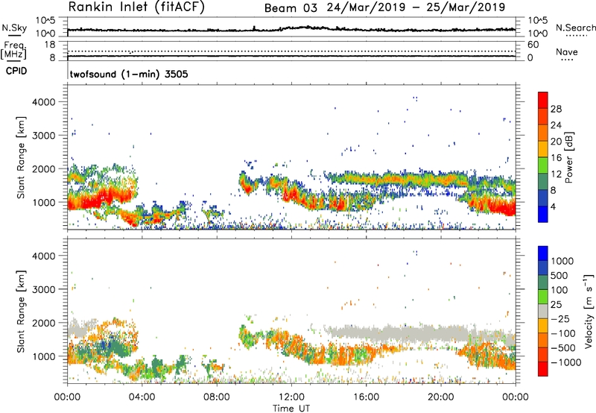Click the "18" tick on the frequency axis
596x413 pixels.
[x=50, y=45]
